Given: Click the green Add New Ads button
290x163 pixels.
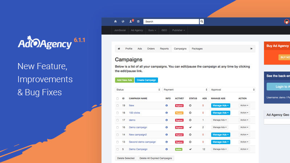Looking at the screenshot, I should (x=124, y=80).
